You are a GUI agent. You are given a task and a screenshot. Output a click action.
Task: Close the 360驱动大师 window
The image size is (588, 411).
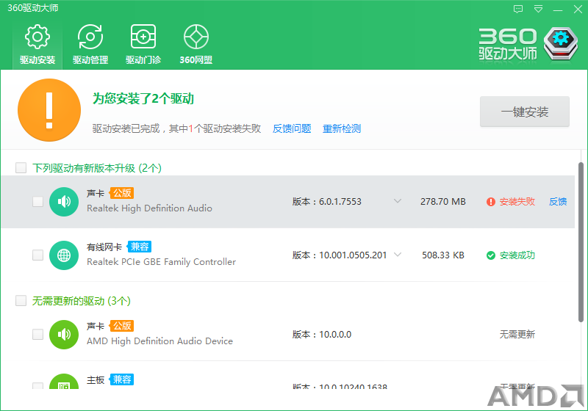pos(578,9)
